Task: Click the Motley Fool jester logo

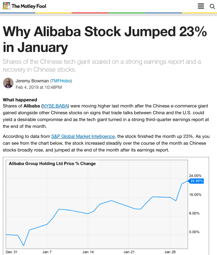Action: click(x=6, y=6)
